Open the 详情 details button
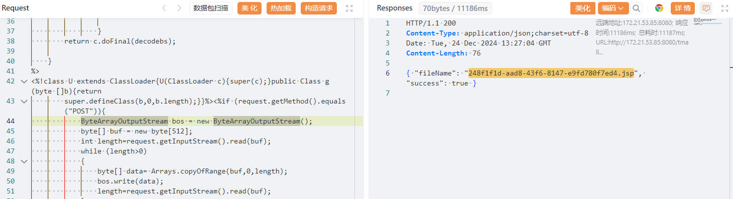The height and width of the screenshot is (199, 733). (x=683, y=8)
